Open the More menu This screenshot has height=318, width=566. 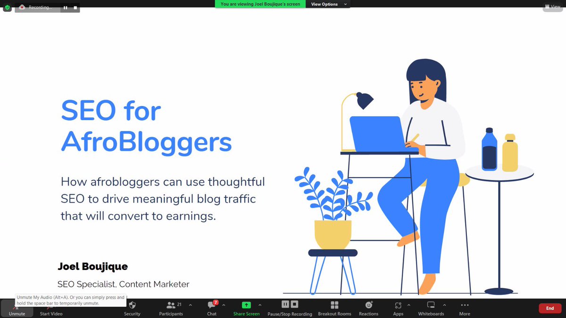coord(464,307)
